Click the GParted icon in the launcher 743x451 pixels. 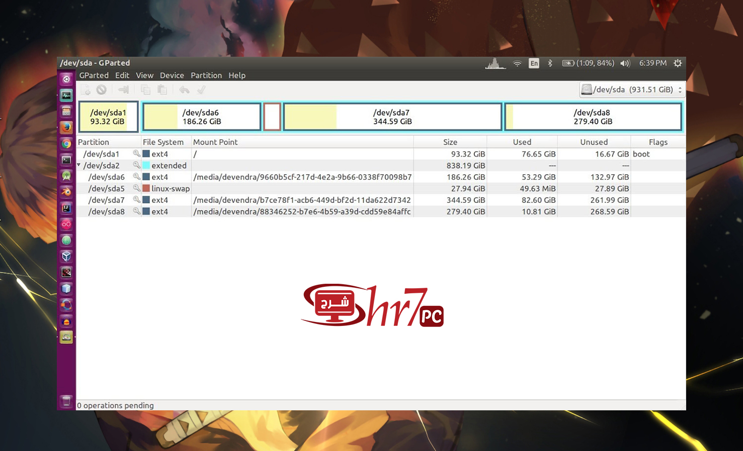point(66,337)
